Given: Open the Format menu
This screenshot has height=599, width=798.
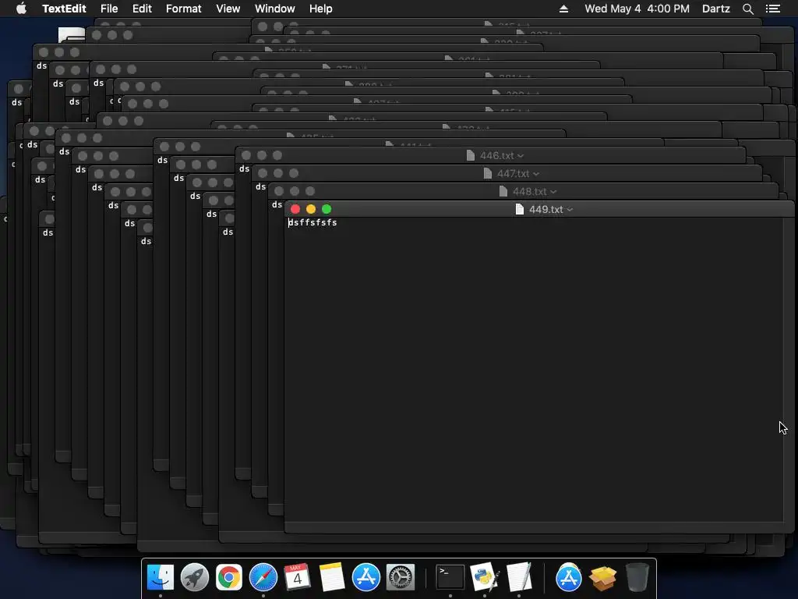Looking at the screenshot, I should tap(184, 9).
